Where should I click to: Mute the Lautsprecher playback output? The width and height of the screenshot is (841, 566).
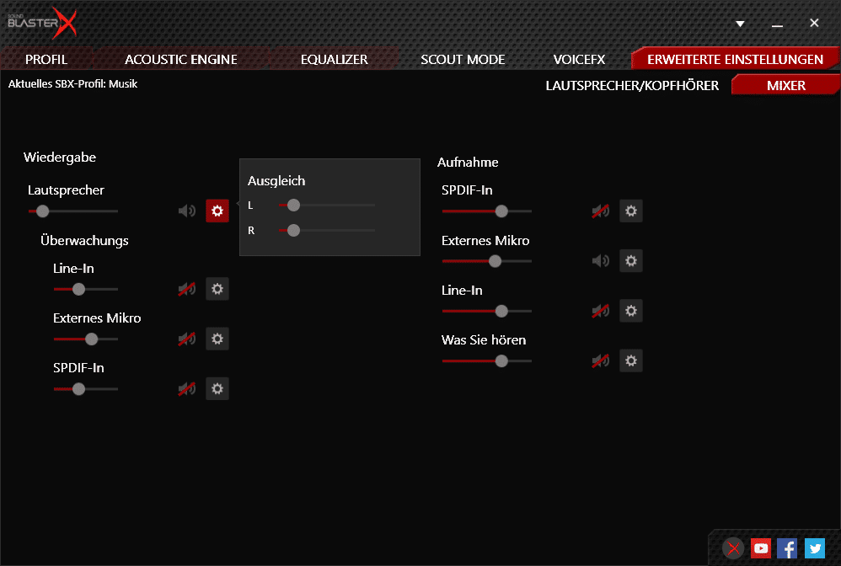coord(187,211)
